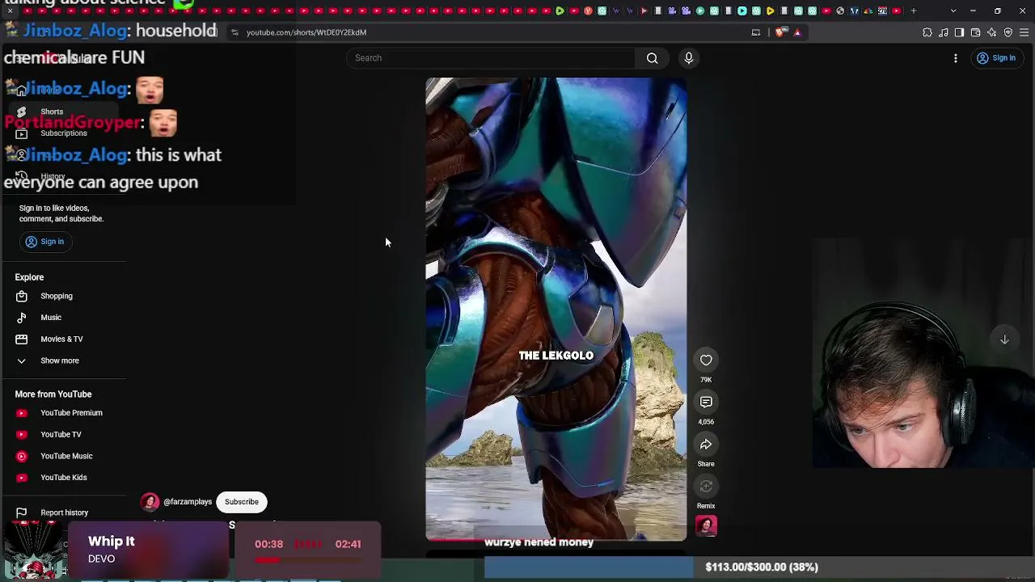
Task: Like the Short with the heart button
Action: [706, 361]
